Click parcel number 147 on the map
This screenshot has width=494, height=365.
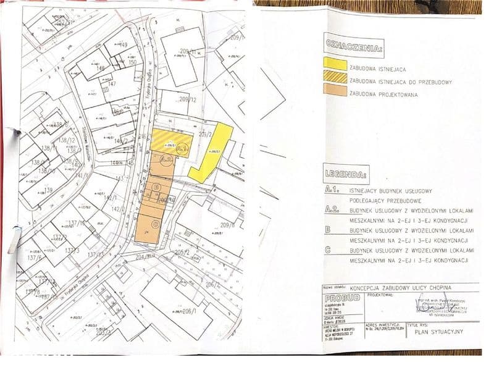click(112, 83)
